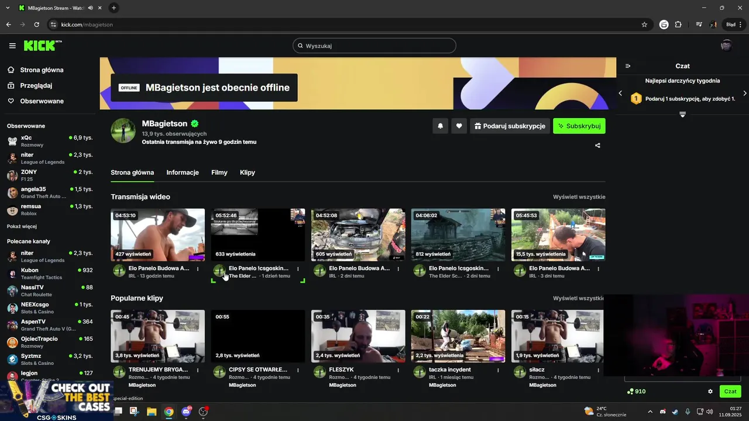
Task: Open Discord in the taskbar
Action: coord(186,412)
